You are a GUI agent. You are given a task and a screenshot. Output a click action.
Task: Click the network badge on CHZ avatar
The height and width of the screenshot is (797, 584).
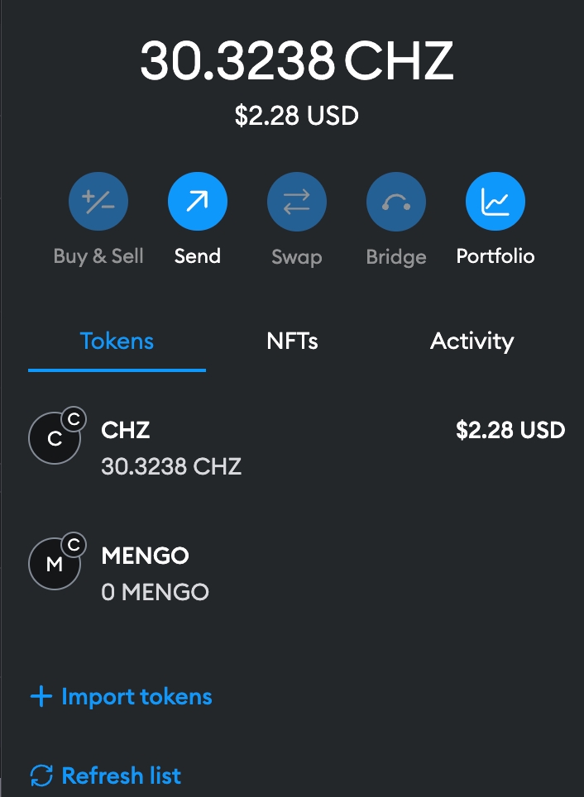[74, 420]
